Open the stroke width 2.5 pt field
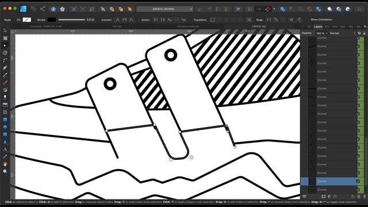 tap(91, 20)
